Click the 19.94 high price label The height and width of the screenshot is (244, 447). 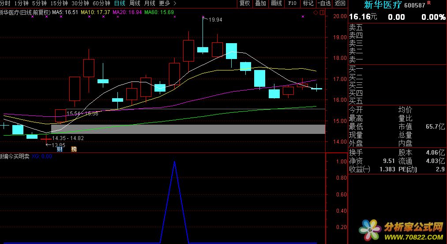(215, 20)
